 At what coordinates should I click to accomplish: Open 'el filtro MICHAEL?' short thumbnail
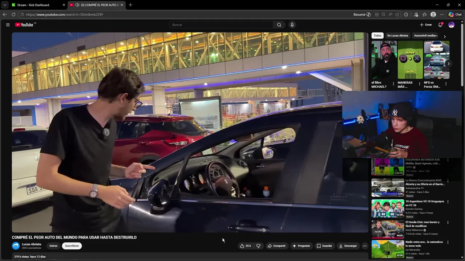[384, 60]
